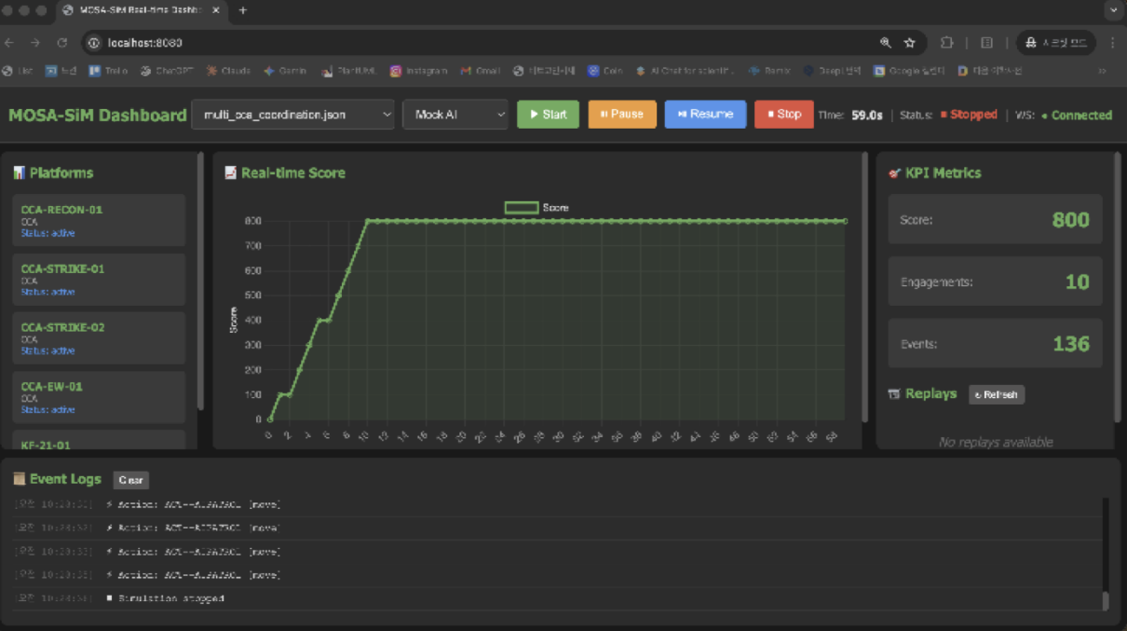
Task: Click the Trello bookmark icon
Action: coord(95,71)
